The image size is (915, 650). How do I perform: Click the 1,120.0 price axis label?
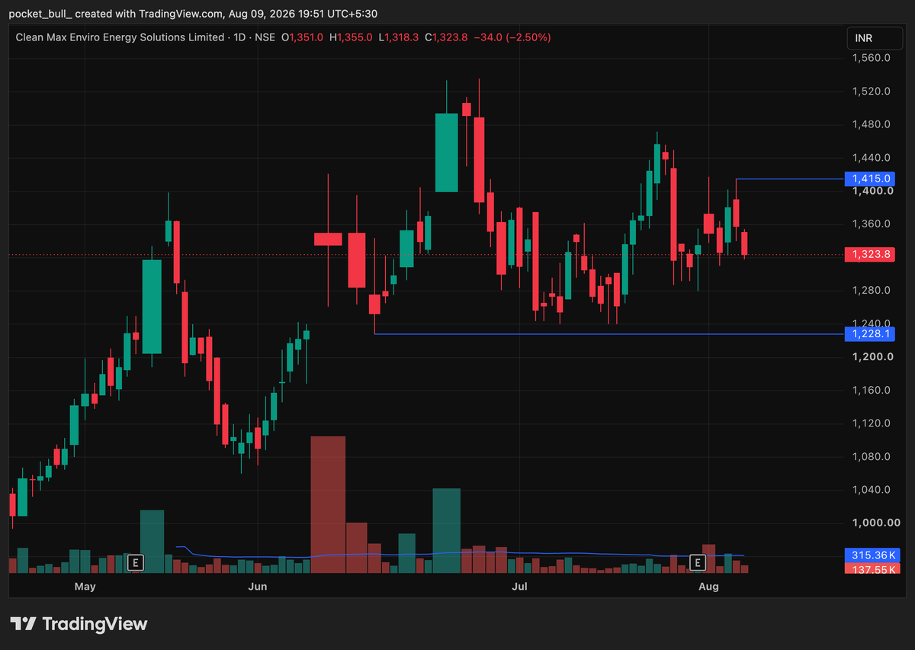click(x=872, y=423)
